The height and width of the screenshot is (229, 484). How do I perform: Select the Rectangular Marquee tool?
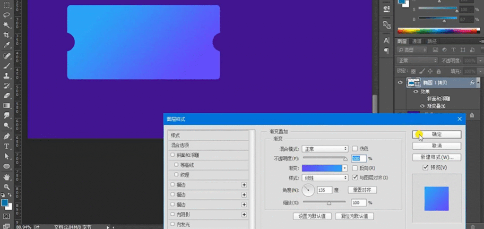pyautogui.click(x=7, y=5)
